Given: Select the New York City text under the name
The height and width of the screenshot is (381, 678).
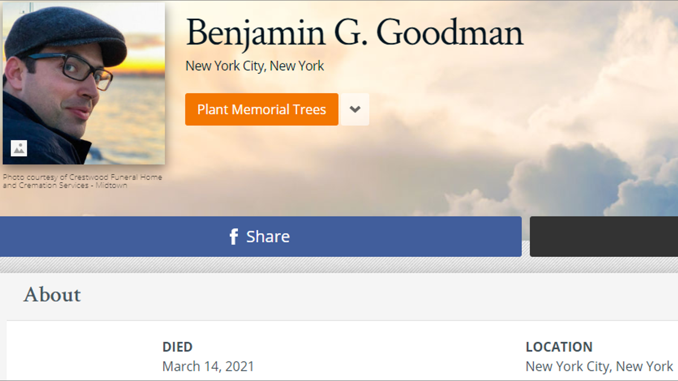Looking at the screenshot, I should [255, 66].
